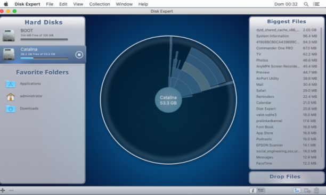
Task: Open the administrator home folder icon
Action: [x=11, y=97]
